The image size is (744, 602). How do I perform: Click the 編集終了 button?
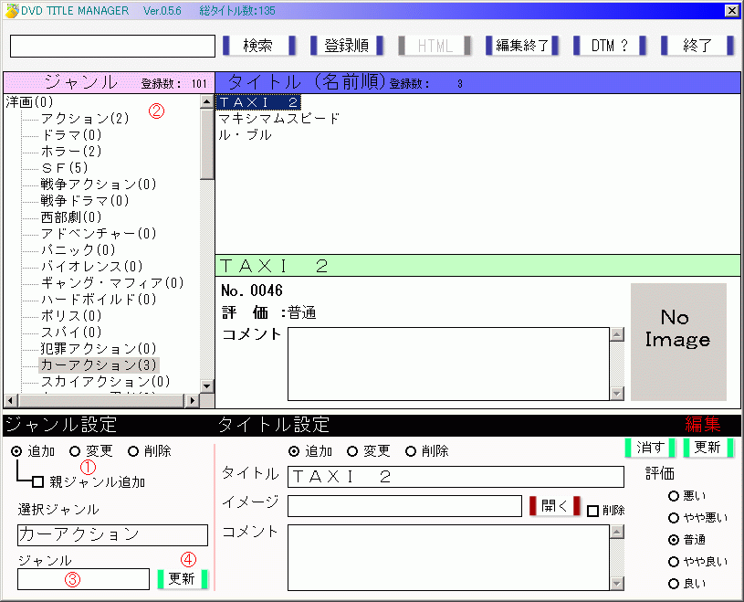[x=522, y=46]
